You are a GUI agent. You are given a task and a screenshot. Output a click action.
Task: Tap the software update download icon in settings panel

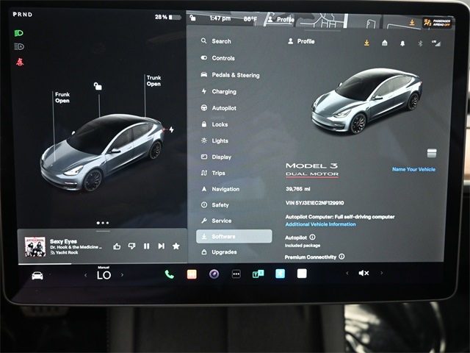tap(366, 43)
